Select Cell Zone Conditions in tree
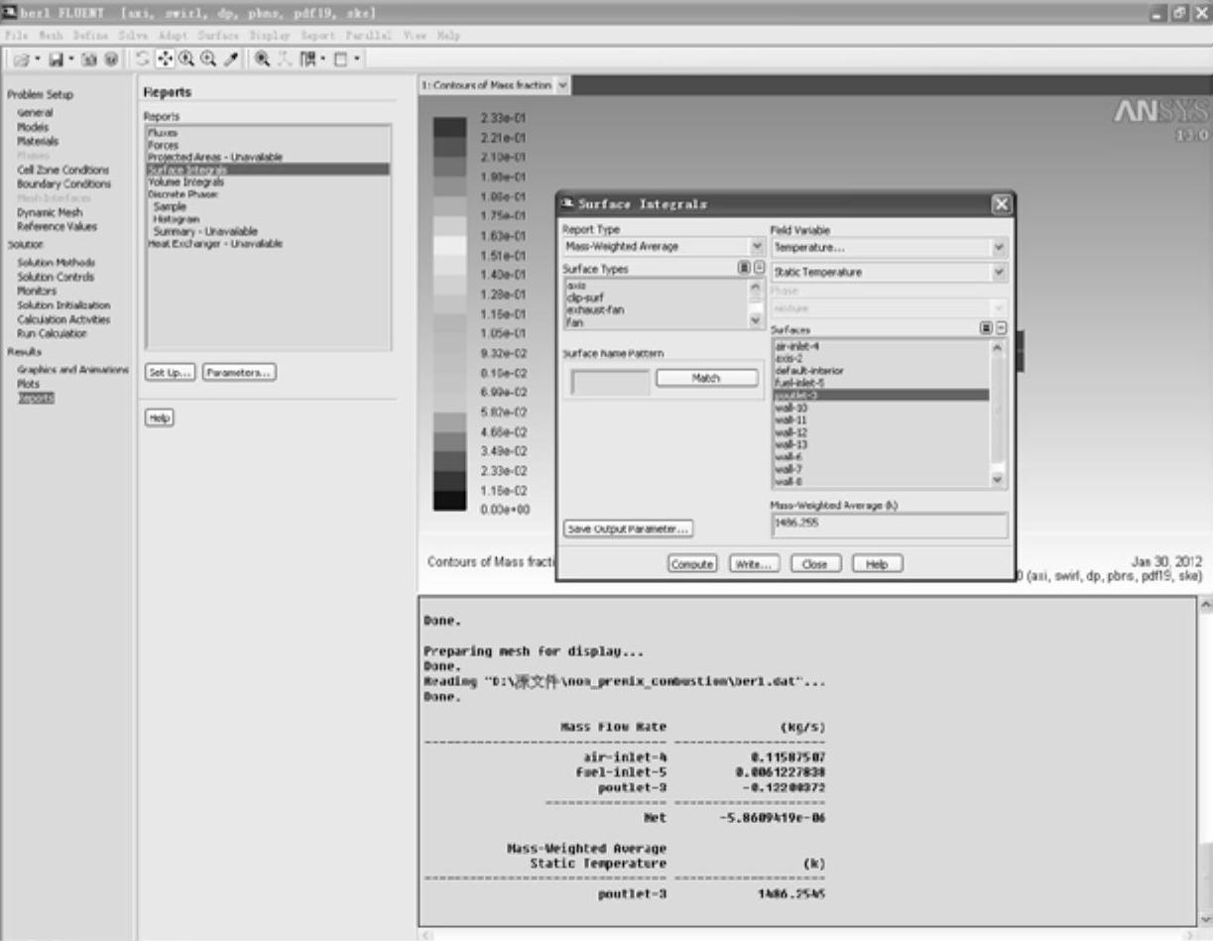The height and width of the screenshot is (941, 1213). tap(63, 170)
